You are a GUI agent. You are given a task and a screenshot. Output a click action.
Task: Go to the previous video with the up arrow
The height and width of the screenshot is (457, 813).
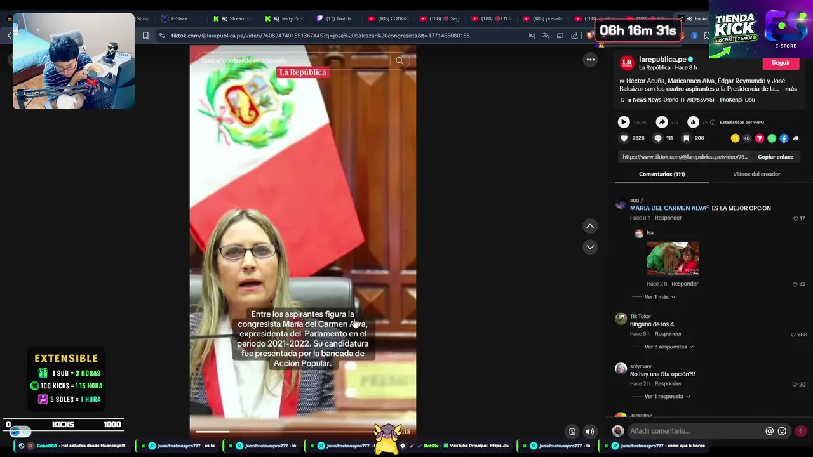pos(590,226)
